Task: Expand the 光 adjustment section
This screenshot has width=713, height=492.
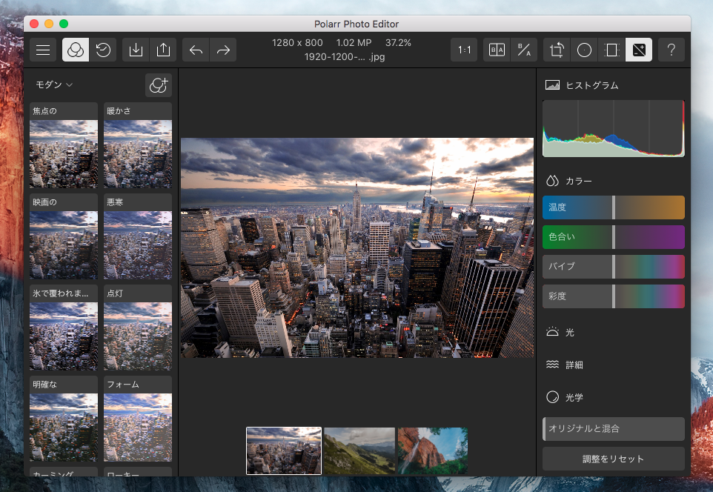Action: (569, 333)
